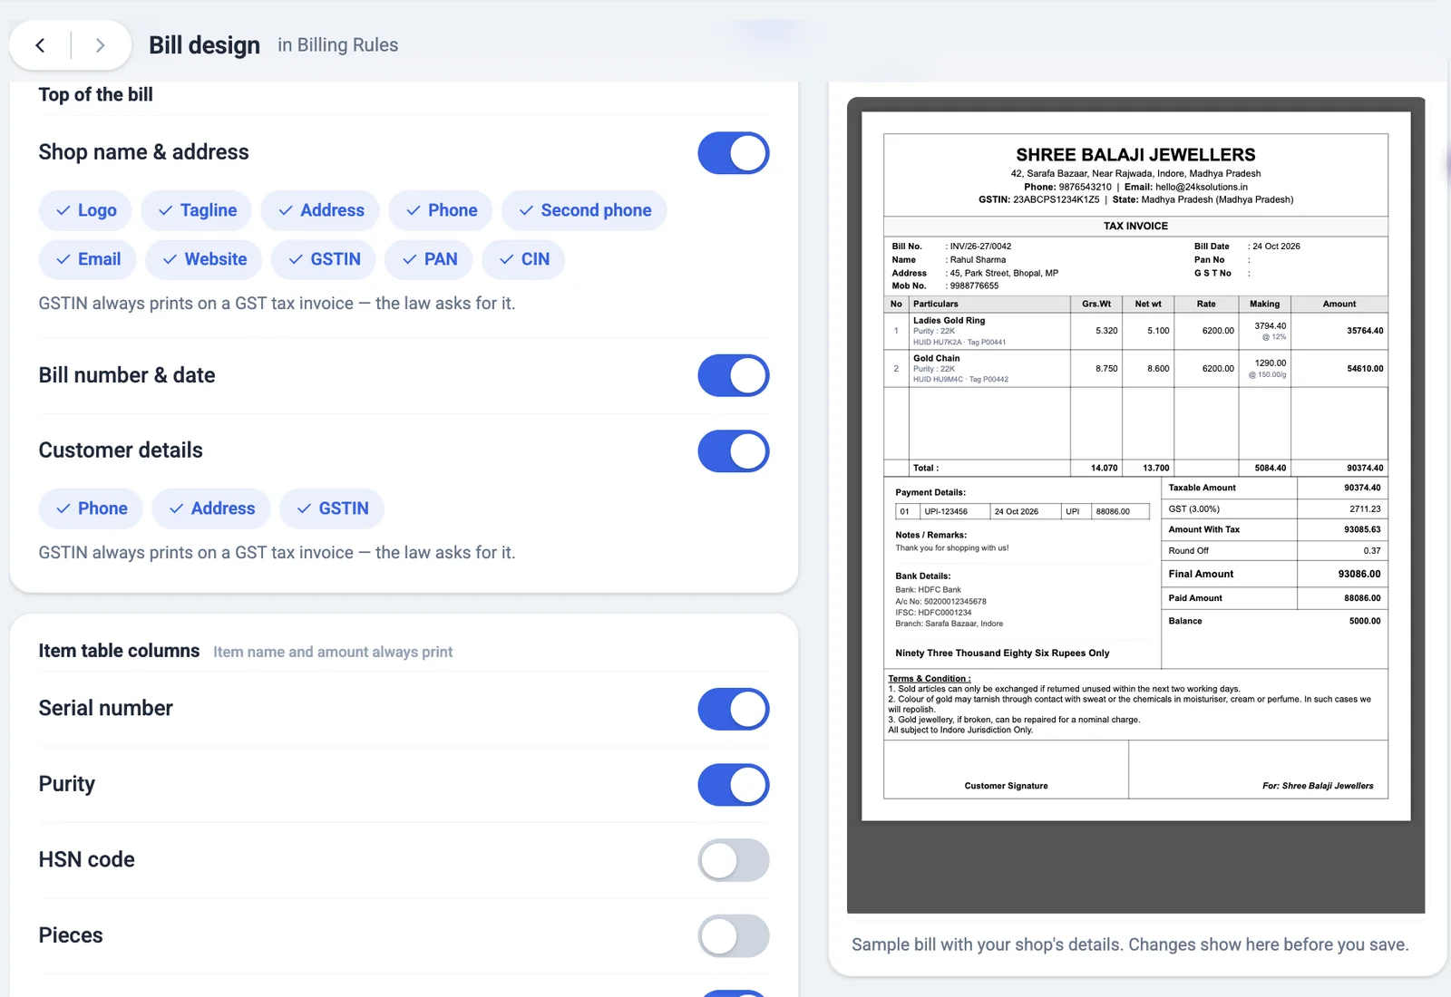Click the "Item table columns" heading
The width and height of the screenshot is (1451, 997).
[x=119, y=651]
